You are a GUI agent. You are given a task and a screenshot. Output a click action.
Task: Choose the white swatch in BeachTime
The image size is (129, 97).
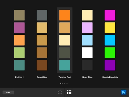pyautogui.click(x=87, y=53)
